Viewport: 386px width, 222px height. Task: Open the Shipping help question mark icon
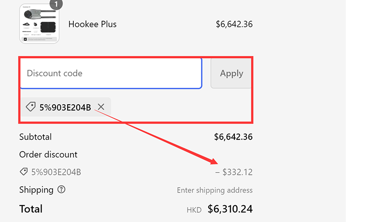[x=61, y=190]
